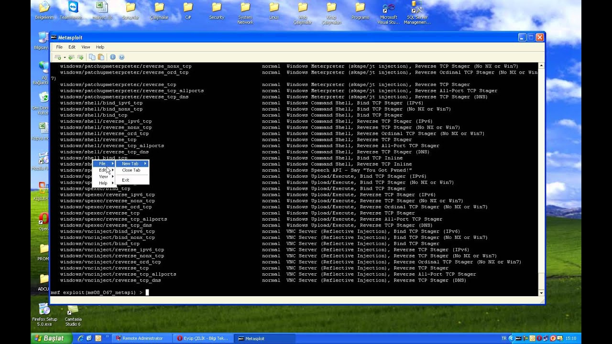Click the Metasploit taskbar button
Screen dimensions: 612x344
click(264, 338)
